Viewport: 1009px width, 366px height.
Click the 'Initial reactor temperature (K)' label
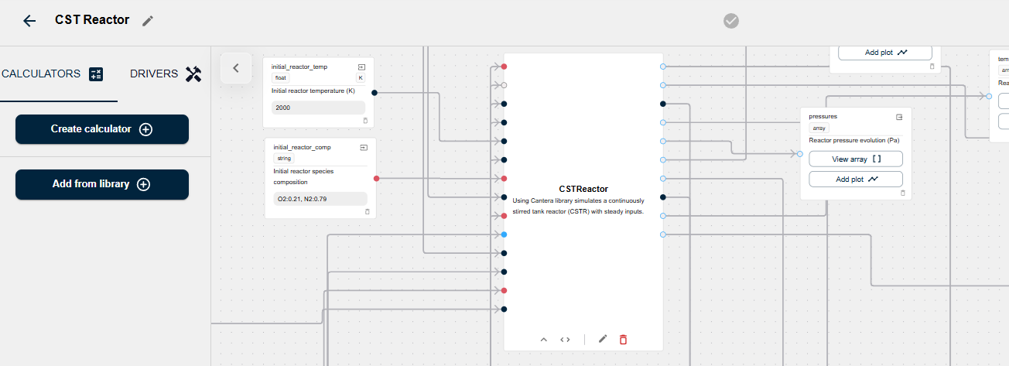(313, 91)
